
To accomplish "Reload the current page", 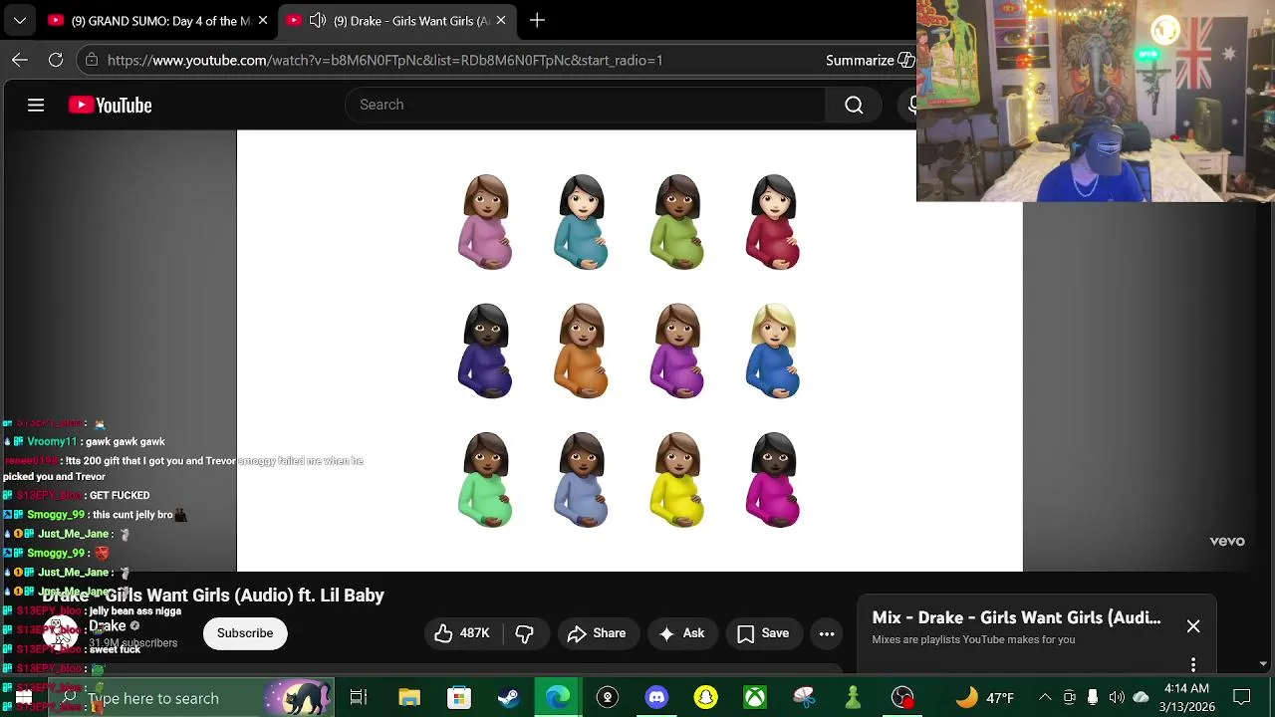I will point(56,60).
